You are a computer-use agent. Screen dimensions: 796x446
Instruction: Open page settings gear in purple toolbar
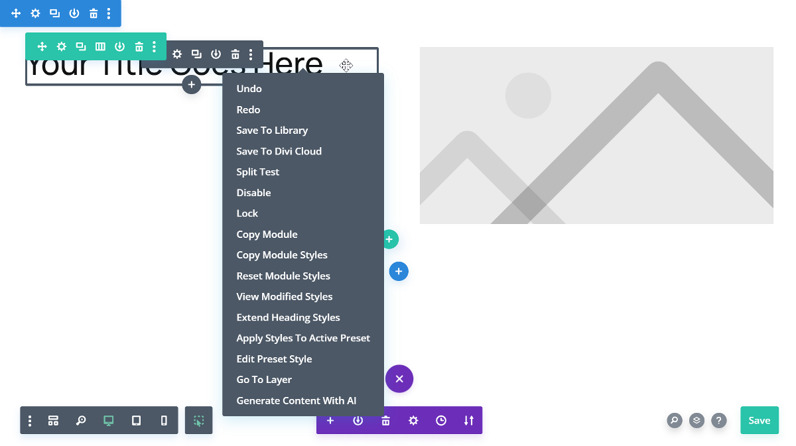coord(413,421)
